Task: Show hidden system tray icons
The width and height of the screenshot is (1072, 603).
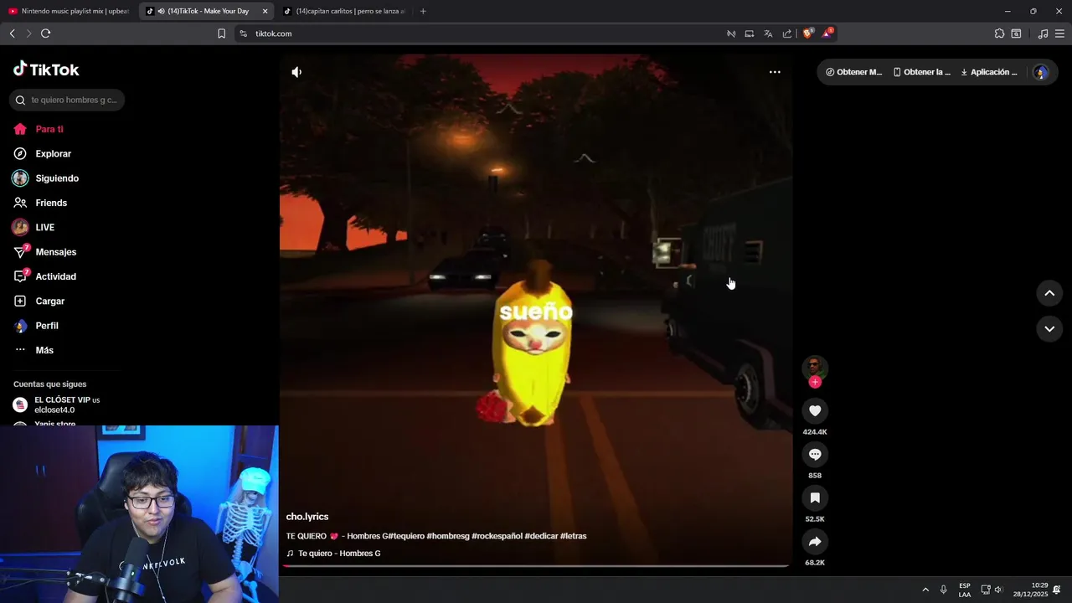Action: click(x=925, y=590)
